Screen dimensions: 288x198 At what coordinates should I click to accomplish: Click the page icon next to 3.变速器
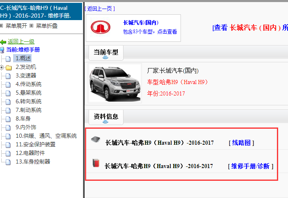[x=8, y=76]
